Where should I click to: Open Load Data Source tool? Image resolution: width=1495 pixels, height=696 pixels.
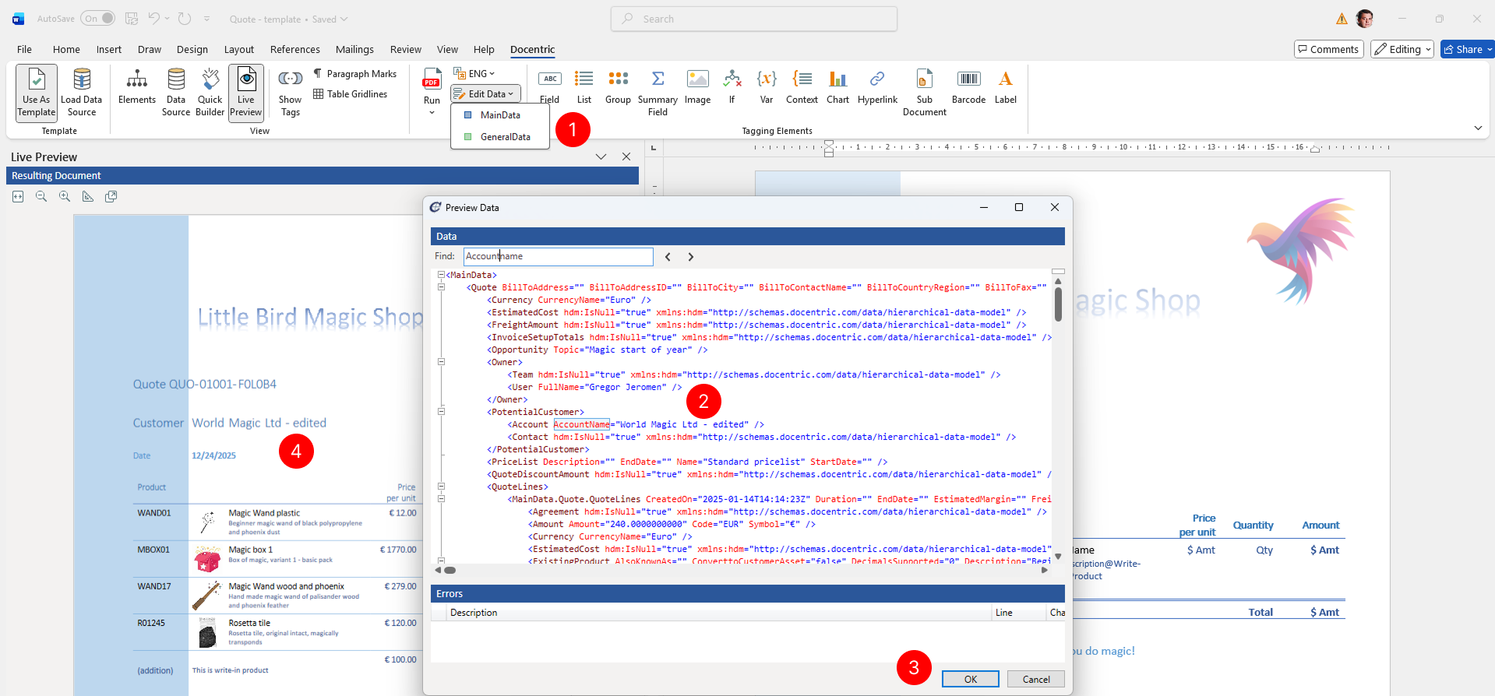tap(81, 92)
